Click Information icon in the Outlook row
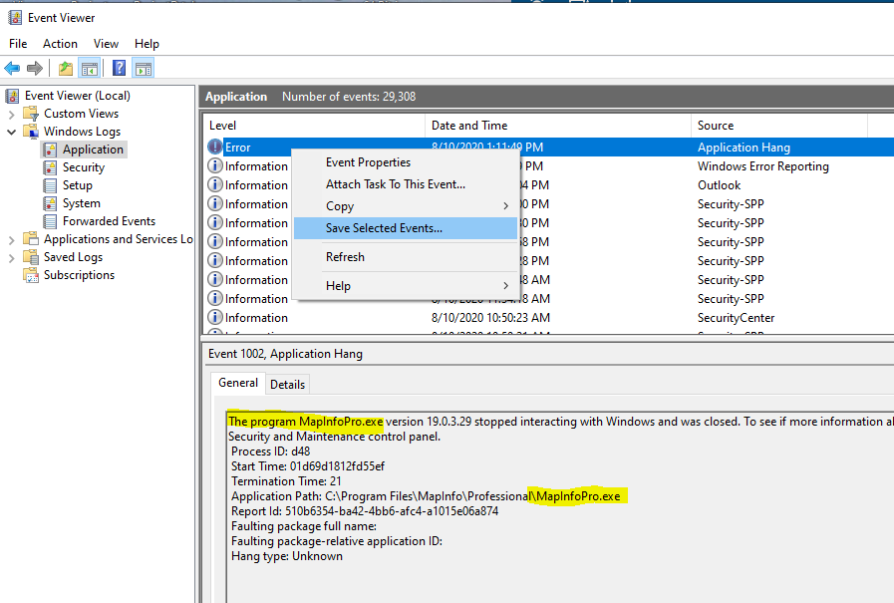This screenshot has height=603, width=894. (215, 184)
